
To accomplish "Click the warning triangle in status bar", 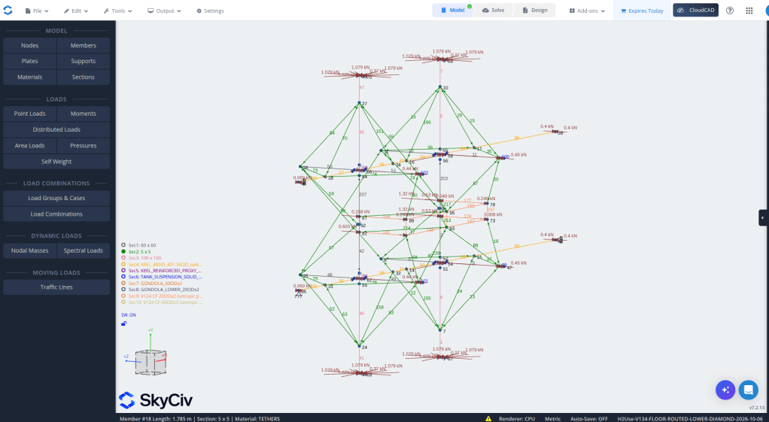I will pyautogui.click(x=488, y=418).
